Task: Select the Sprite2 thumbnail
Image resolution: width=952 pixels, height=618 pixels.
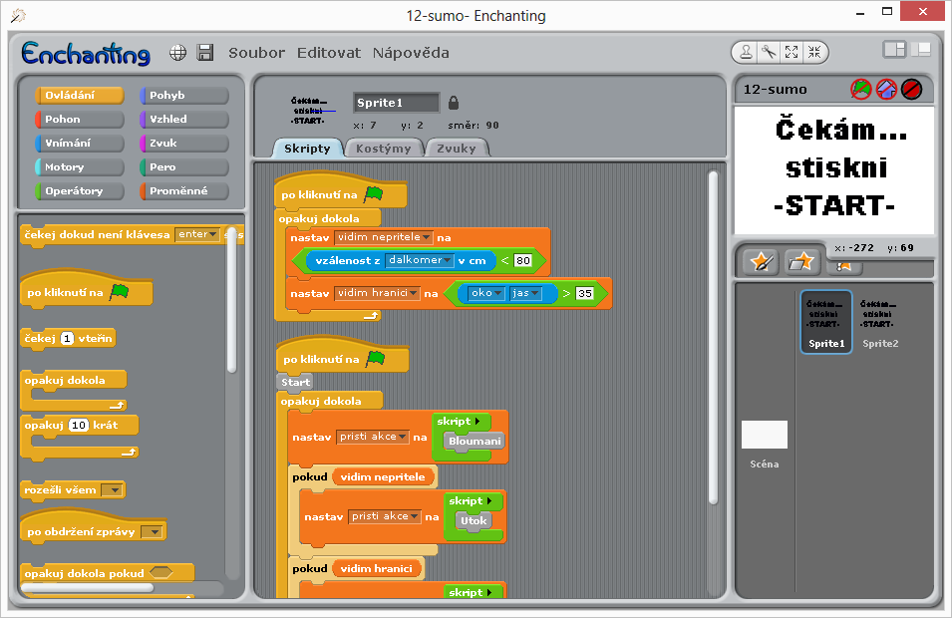Action: click(879, 322)
